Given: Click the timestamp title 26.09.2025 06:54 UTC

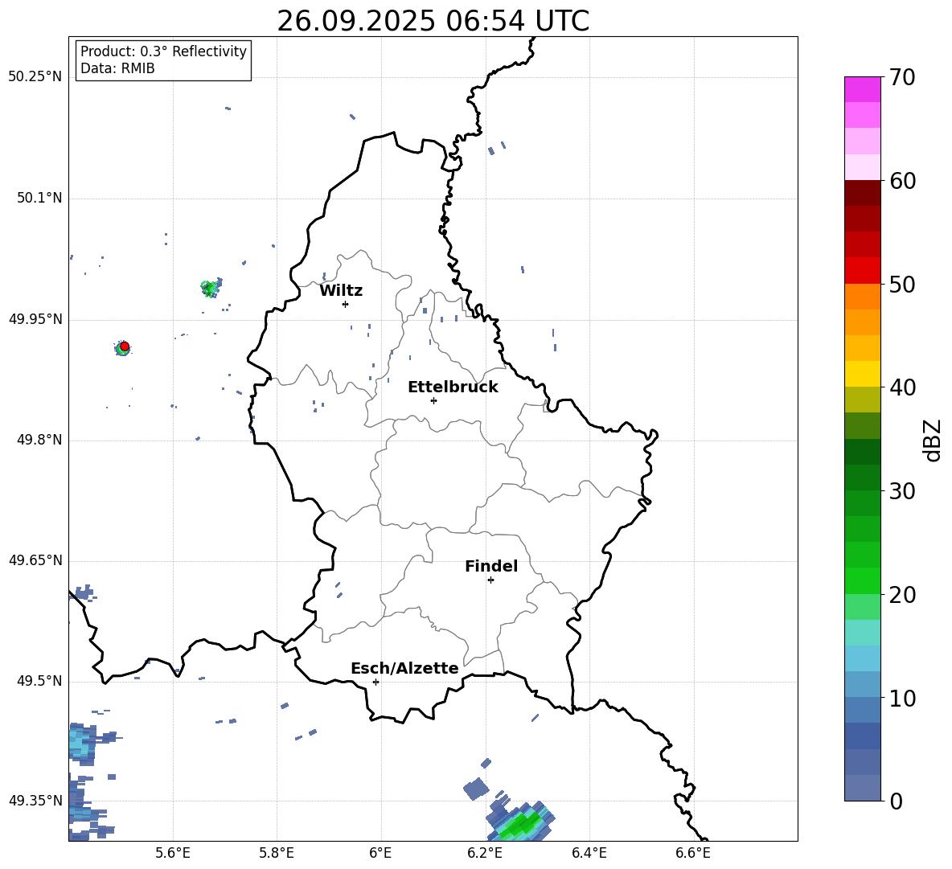Looking at the screenshot, I should (x=433, y=21).
